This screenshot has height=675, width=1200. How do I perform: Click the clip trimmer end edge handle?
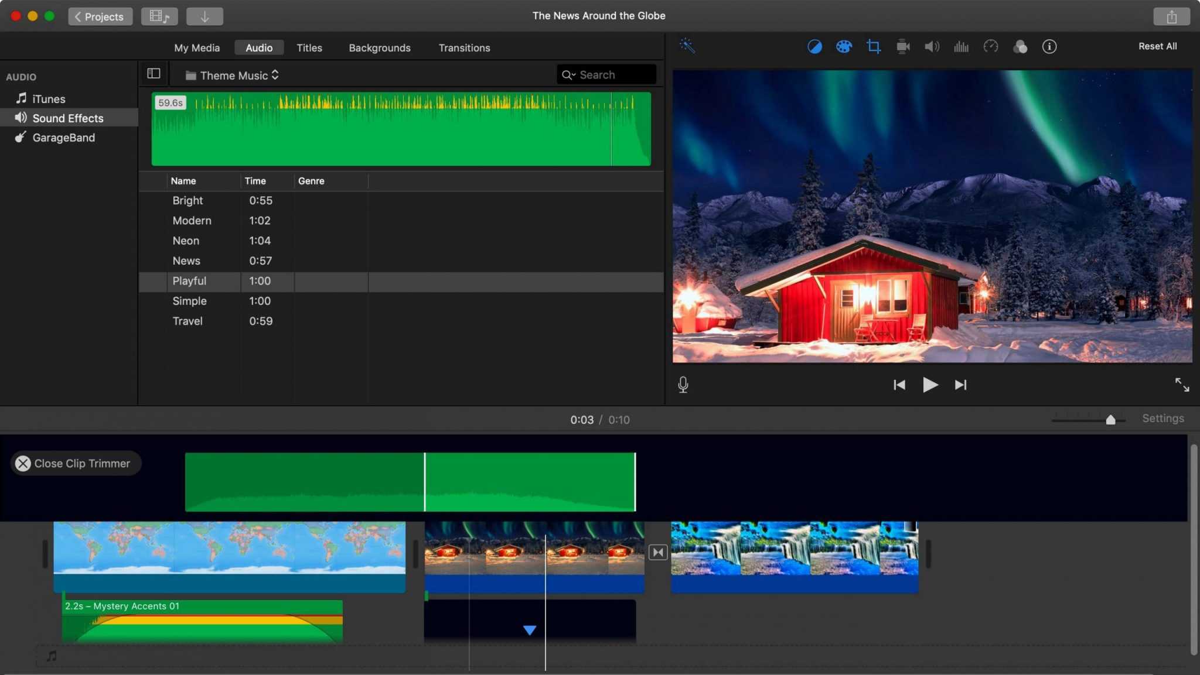[635, 482]
